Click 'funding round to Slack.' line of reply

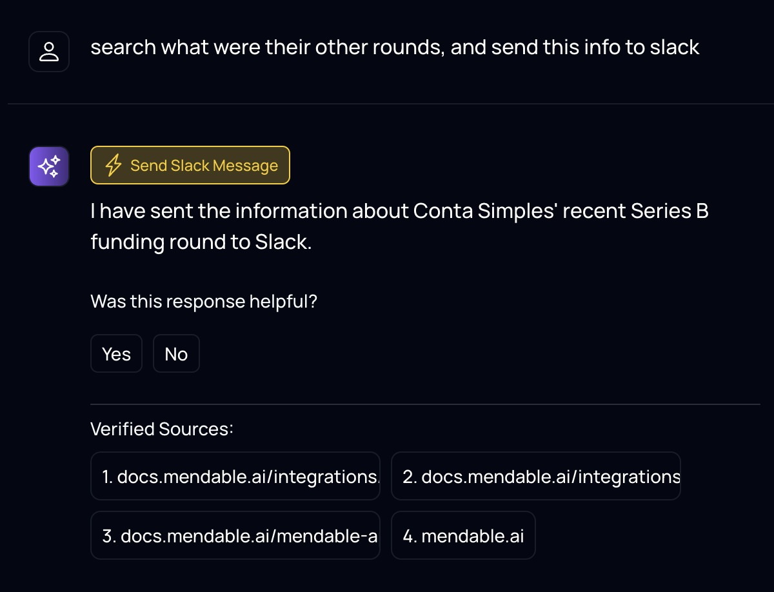pos(201,242)
